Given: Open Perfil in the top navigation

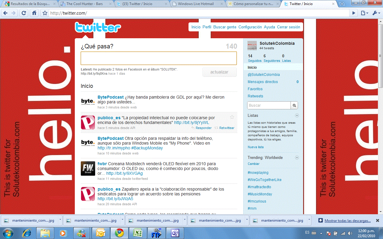Looking at the screenshot, I should coord(207,27).
